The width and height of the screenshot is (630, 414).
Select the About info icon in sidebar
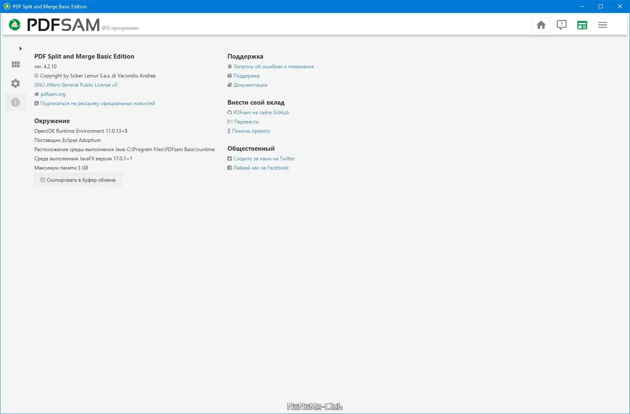[15, 102]
